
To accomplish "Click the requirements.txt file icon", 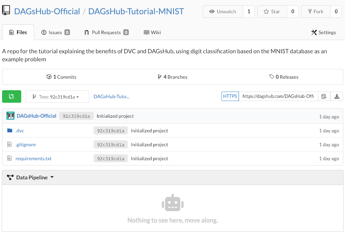I will pos(10,158).
